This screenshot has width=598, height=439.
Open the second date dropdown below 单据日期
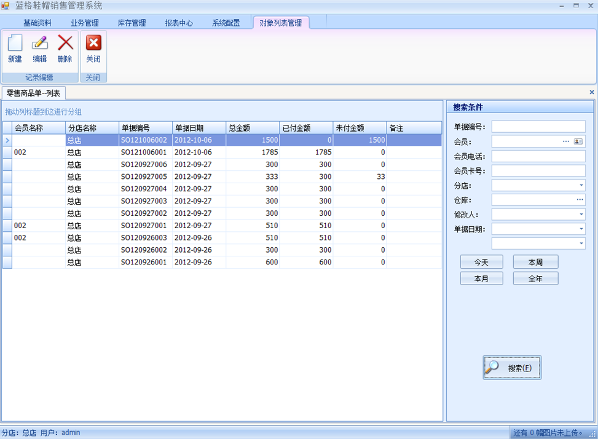coord(581,243)
